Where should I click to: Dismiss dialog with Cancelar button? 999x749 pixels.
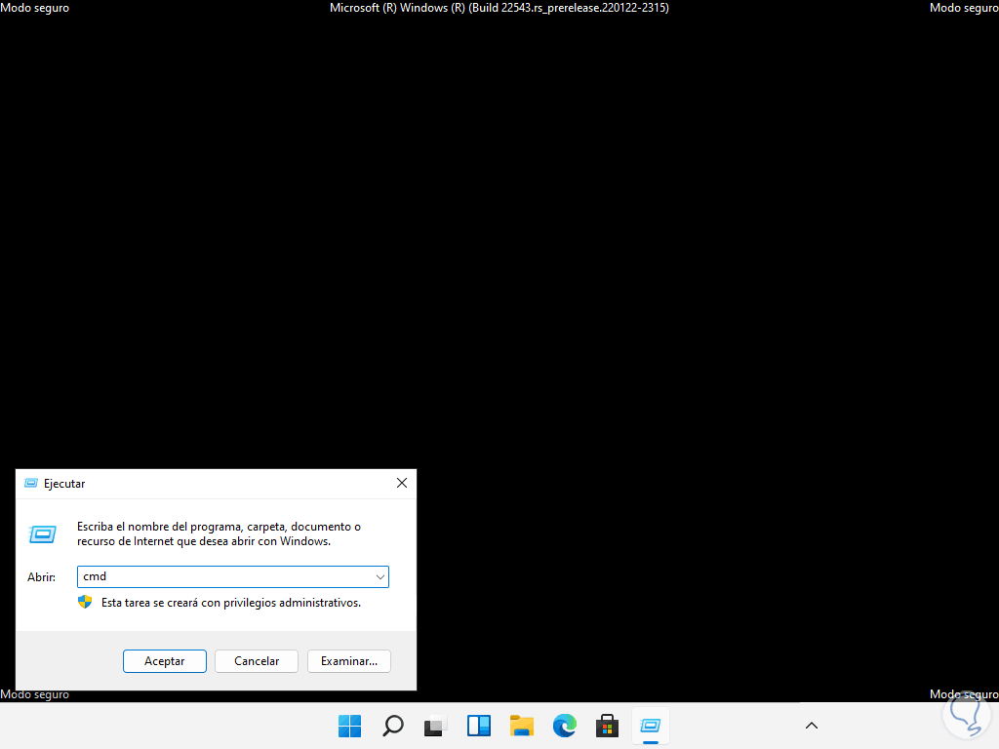tap(257, 661)
